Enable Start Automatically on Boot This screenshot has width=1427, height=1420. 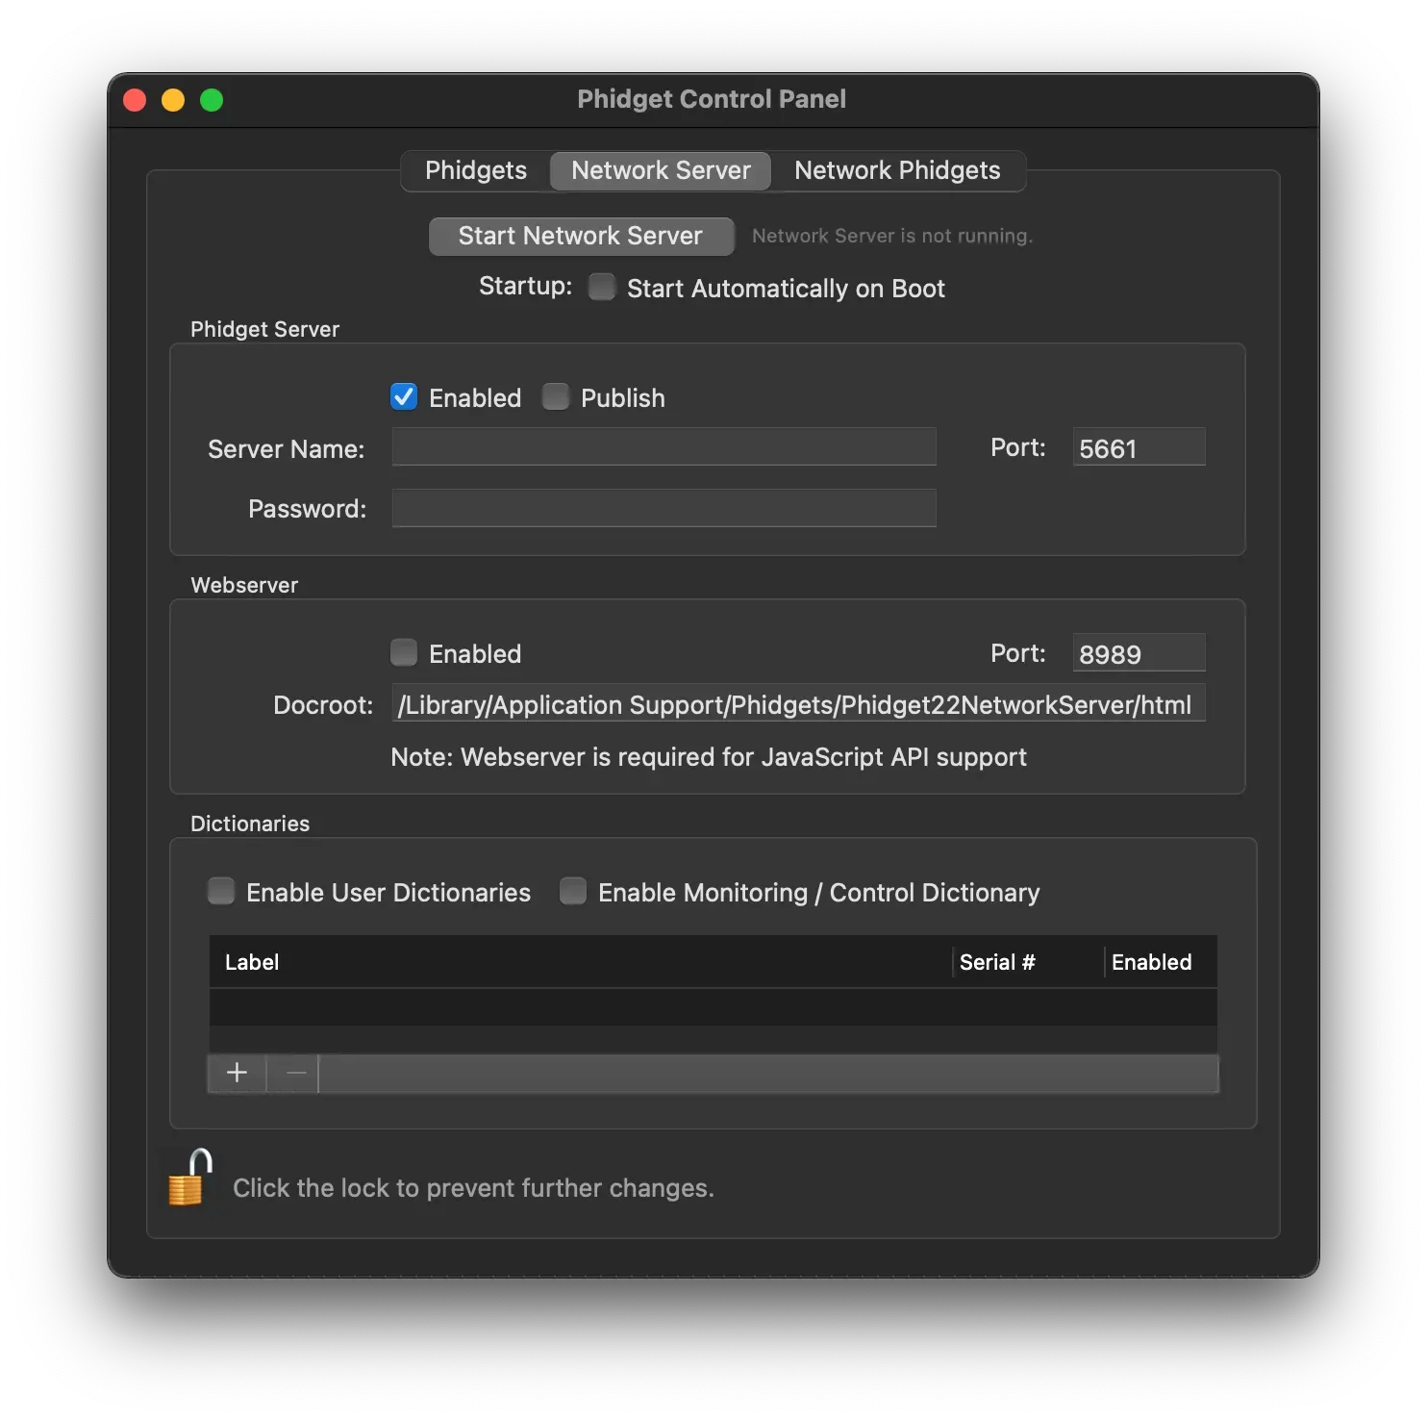coord(602,287)
